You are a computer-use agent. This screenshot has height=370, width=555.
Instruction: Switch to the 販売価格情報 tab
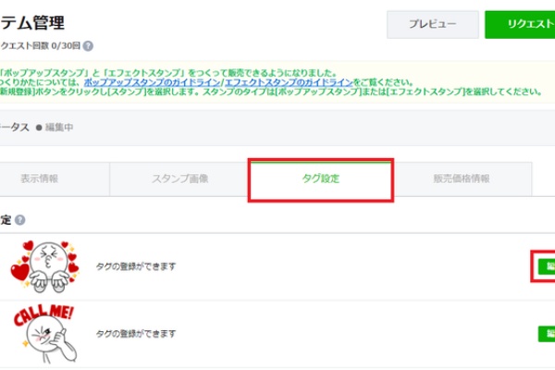pos(462,179)
